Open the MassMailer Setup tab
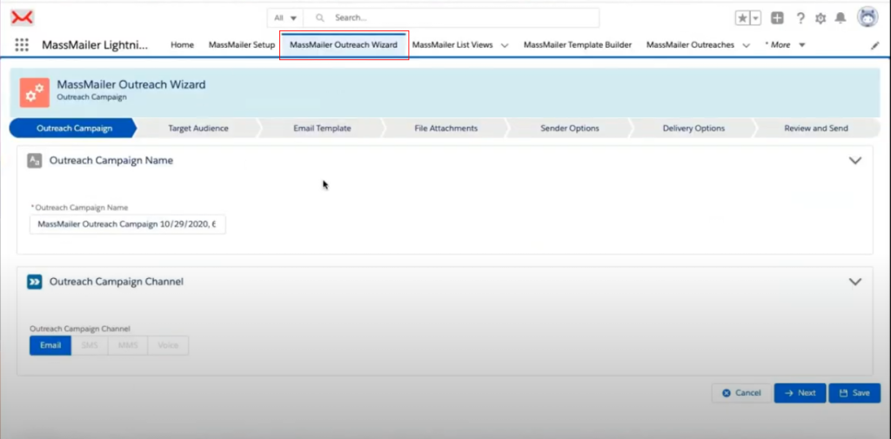This screenshot has width=891, height=439. [x=242, y=45]
